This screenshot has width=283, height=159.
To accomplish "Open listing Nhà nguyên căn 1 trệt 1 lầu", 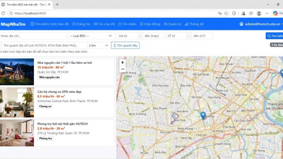I will click(65, 63).
